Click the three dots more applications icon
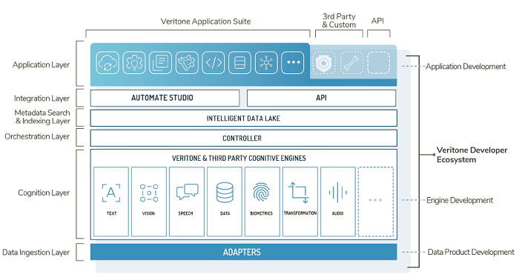519x280 pixels. pyautogui.click(x=293, y=62)
